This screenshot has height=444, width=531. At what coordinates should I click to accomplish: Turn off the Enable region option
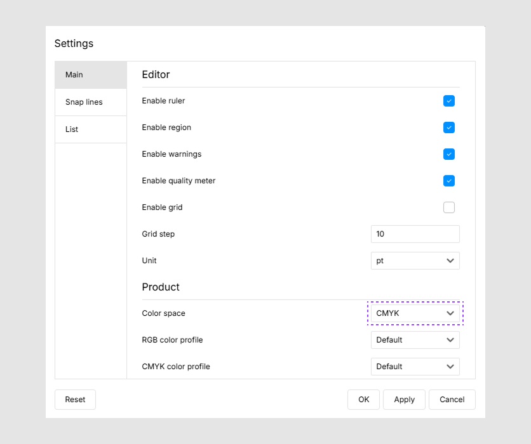click(449, 127)
